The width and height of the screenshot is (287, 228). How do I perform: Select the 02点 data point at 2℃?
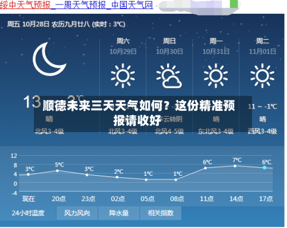tap(117, 177)
